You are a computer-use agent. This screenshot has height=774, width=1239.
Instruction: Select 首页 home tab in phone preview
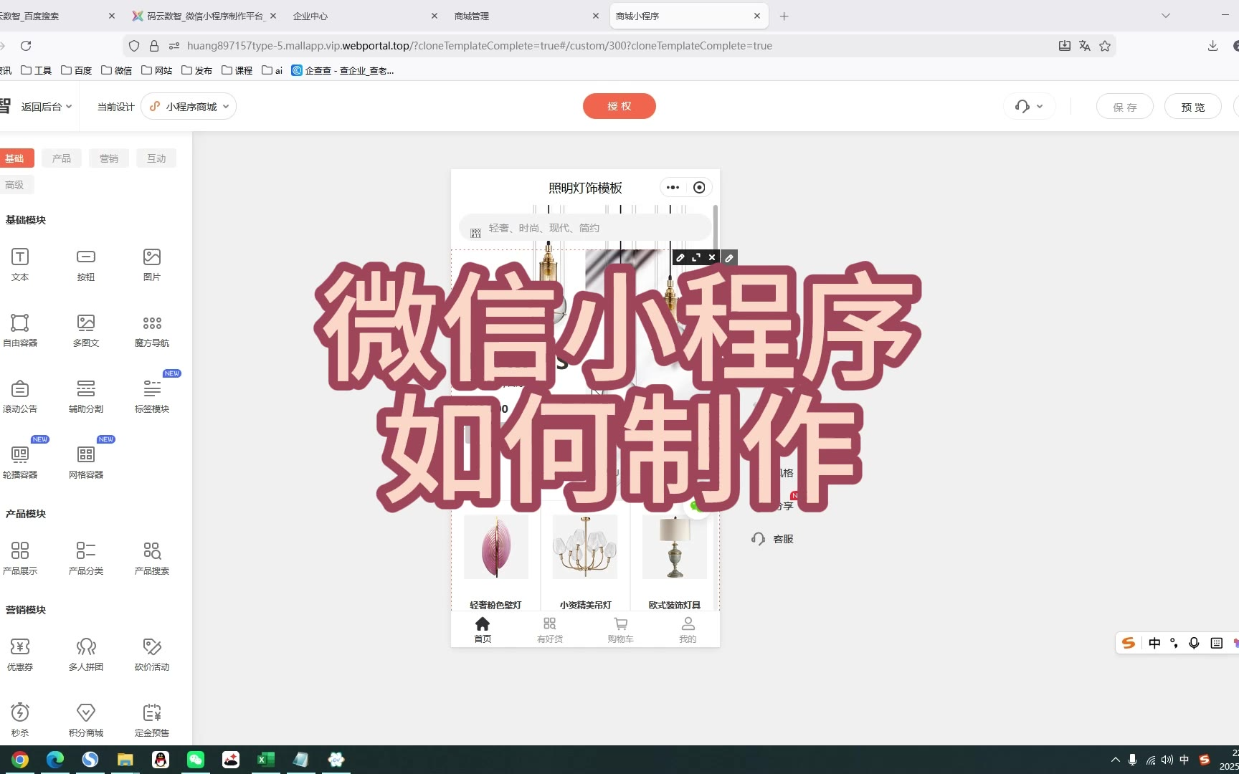coord(483,630)
